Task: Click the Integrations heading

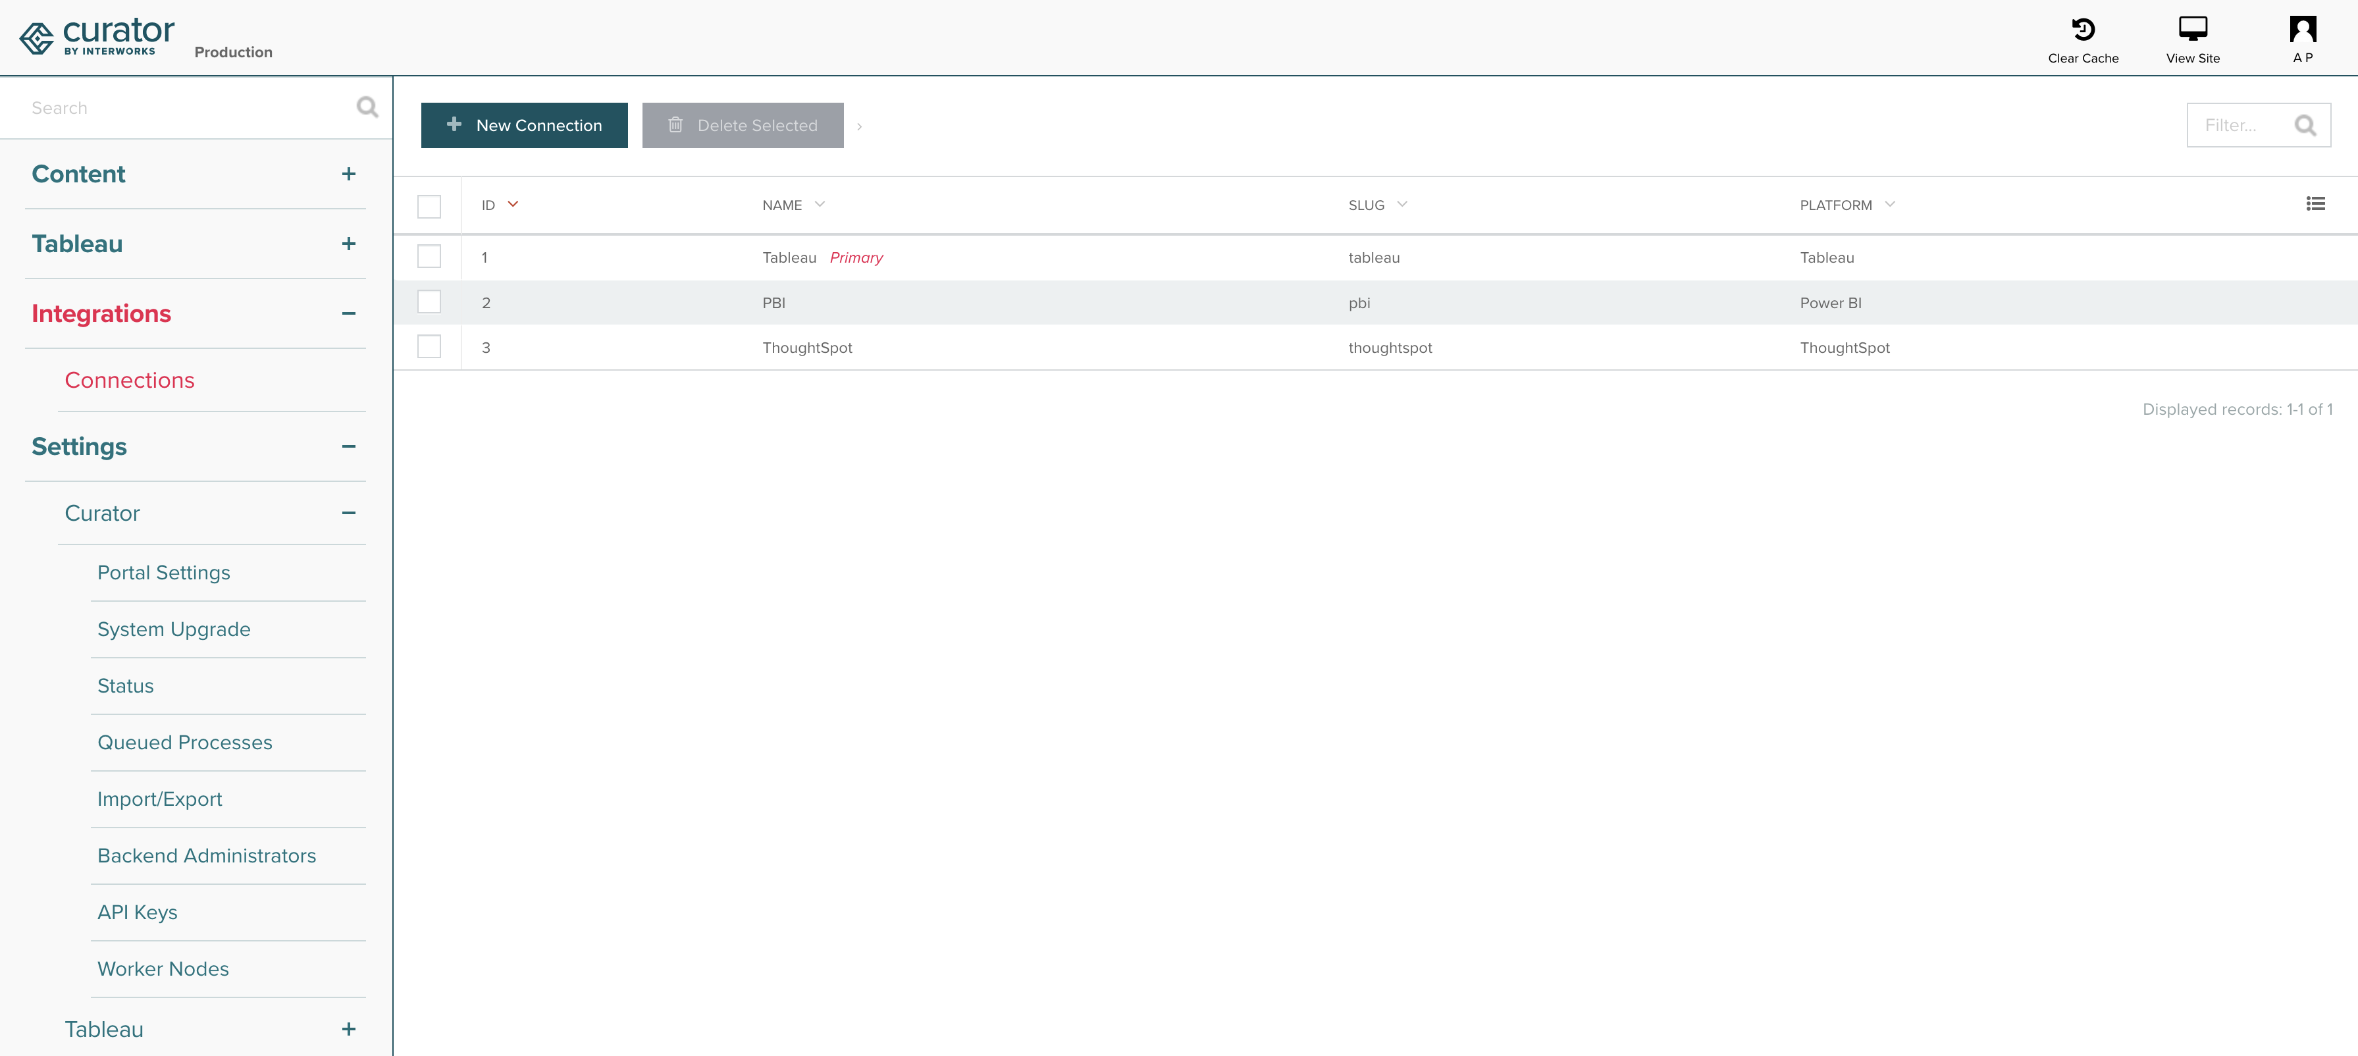Action: click(x=101, y=314)
